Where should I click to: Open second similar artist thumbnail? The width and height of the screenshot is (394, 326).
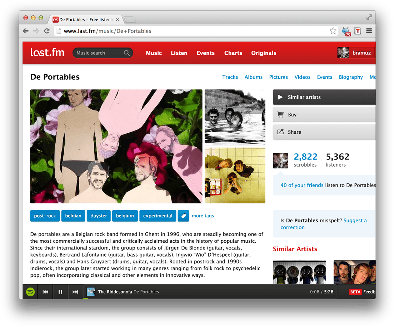pos(355,272)
